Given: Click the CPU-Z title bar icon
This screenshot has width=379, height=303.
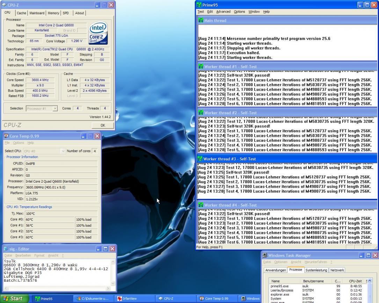Looking at the screenshot, I should (x=4, y=5).
